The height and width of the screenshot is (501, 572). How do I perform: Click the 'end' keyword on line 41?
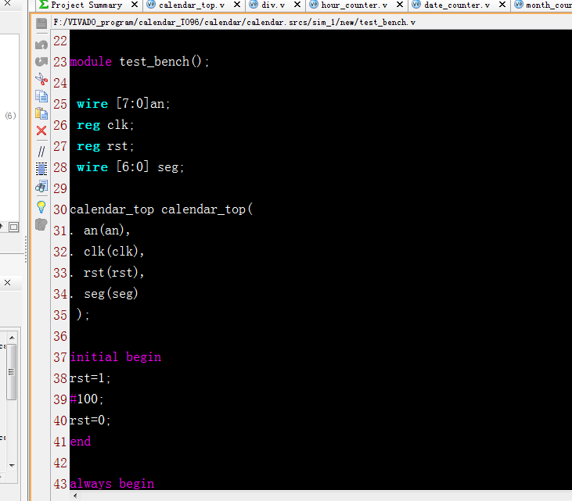(81, 442)
